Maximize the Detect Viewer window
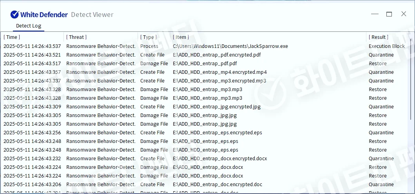 tap(389, 14)
